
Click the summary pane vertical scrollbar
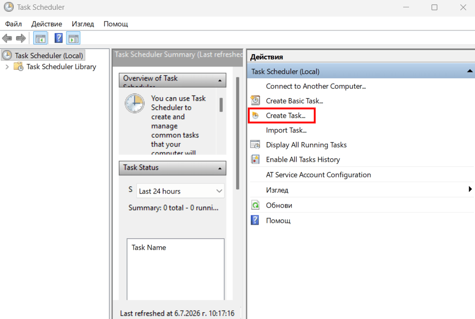[238, 133]
